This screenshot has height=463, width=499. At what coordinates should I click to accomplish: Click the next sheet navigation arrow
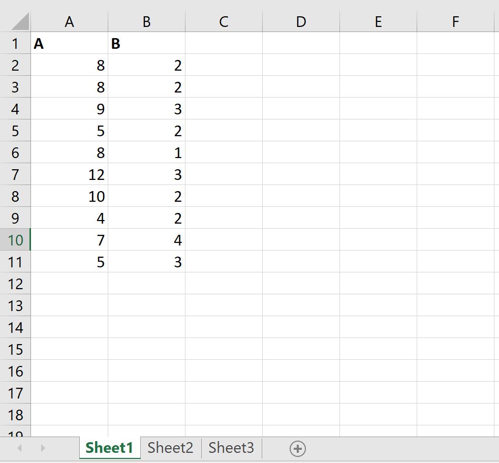[x=42, y=448]
